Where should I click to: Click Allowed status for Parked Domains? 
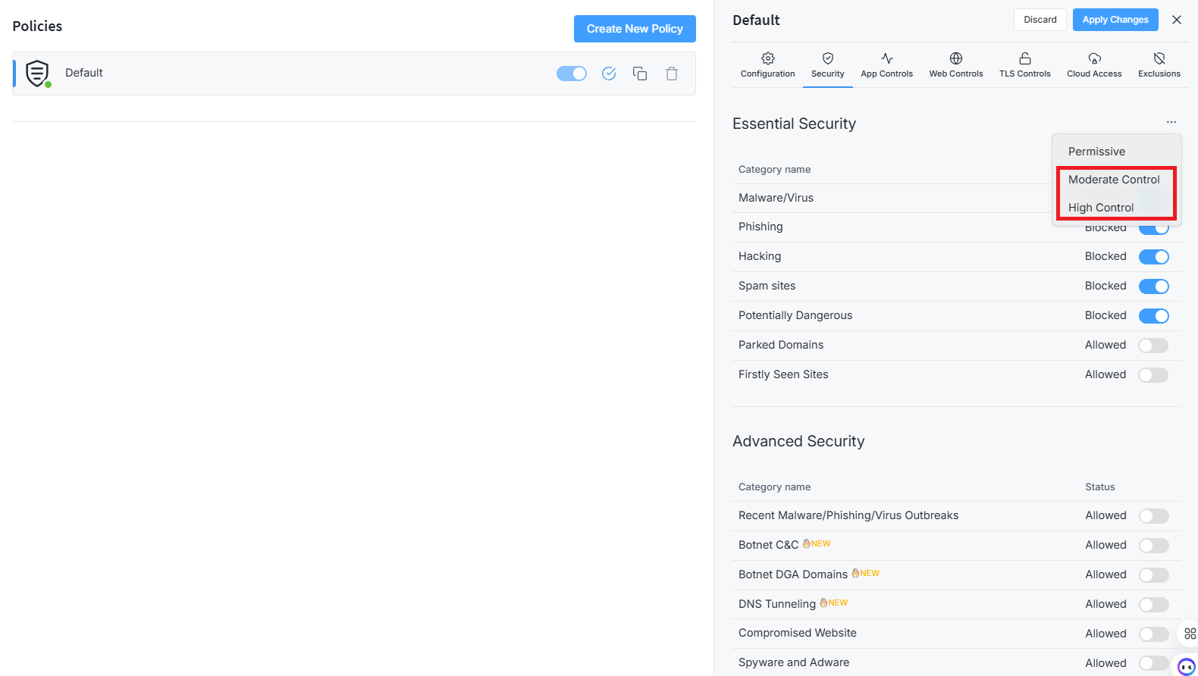[x=1105, y=345]
